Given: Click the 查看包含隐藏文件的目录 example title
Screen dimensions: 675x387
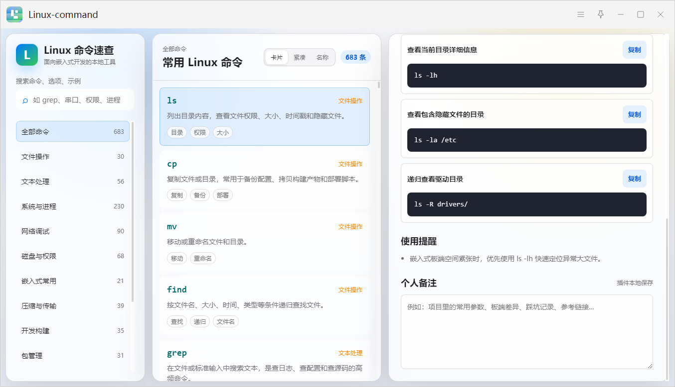Looking at the screenshot, I should (x=446, y=114).
